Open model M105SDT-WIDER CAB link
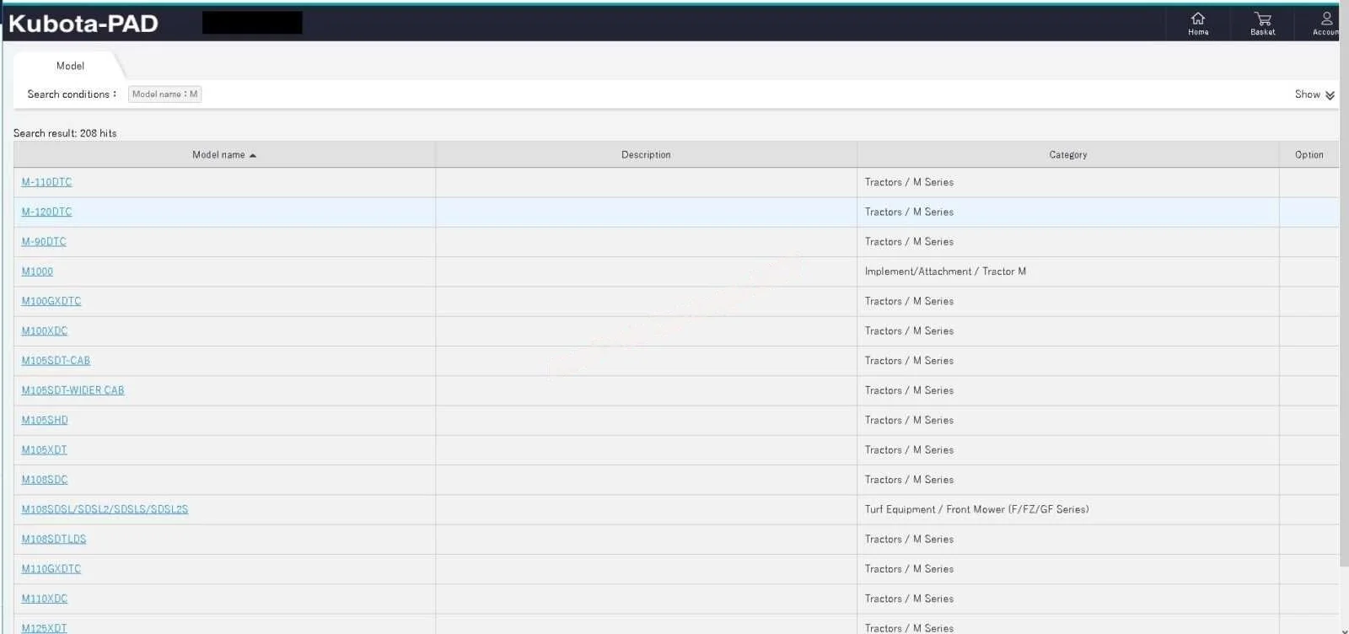Screen dimensions: 1349x634 [73, 390]
